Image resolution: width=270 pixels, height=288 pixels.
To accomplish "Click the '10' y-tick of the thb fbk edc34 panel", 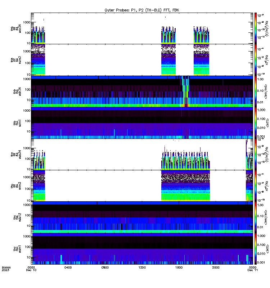I will tap(29, 100).
